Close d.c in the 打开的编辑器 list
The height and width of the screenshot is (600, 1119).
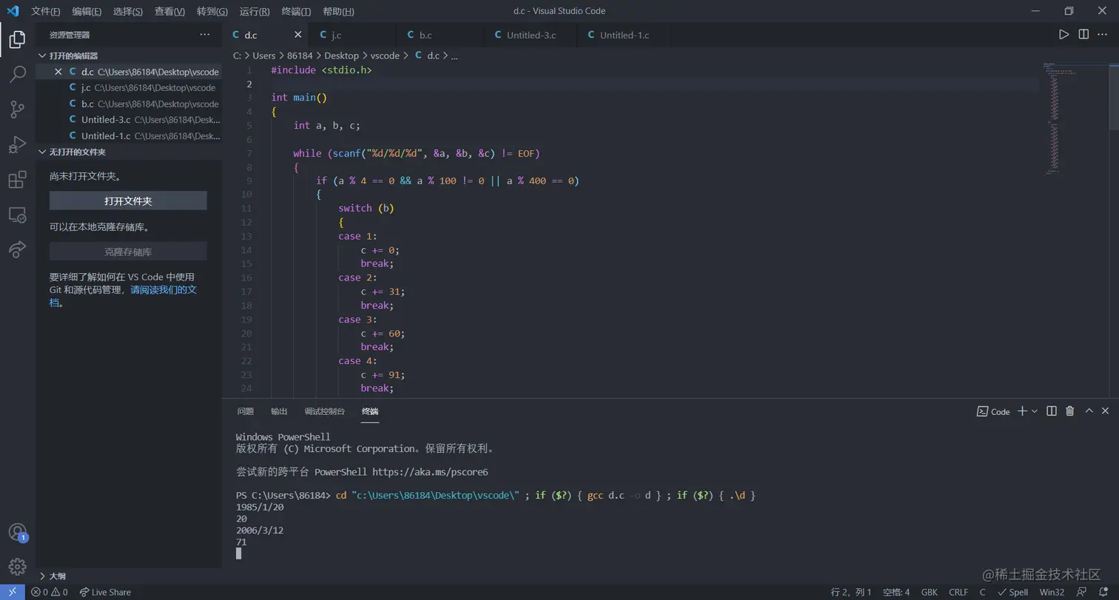(x=58, y=72)
